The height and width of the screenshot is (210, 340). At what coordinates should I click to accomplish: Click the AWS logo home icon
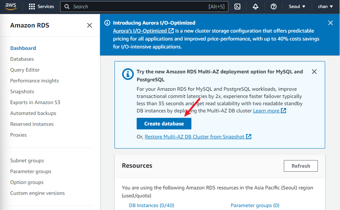[11, 7]
